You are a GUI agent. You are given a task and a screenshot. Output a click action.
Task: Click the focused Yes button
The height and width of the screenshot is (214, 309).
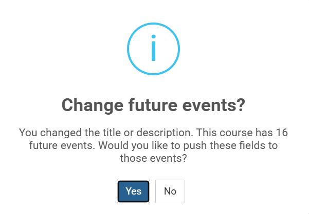133,191
